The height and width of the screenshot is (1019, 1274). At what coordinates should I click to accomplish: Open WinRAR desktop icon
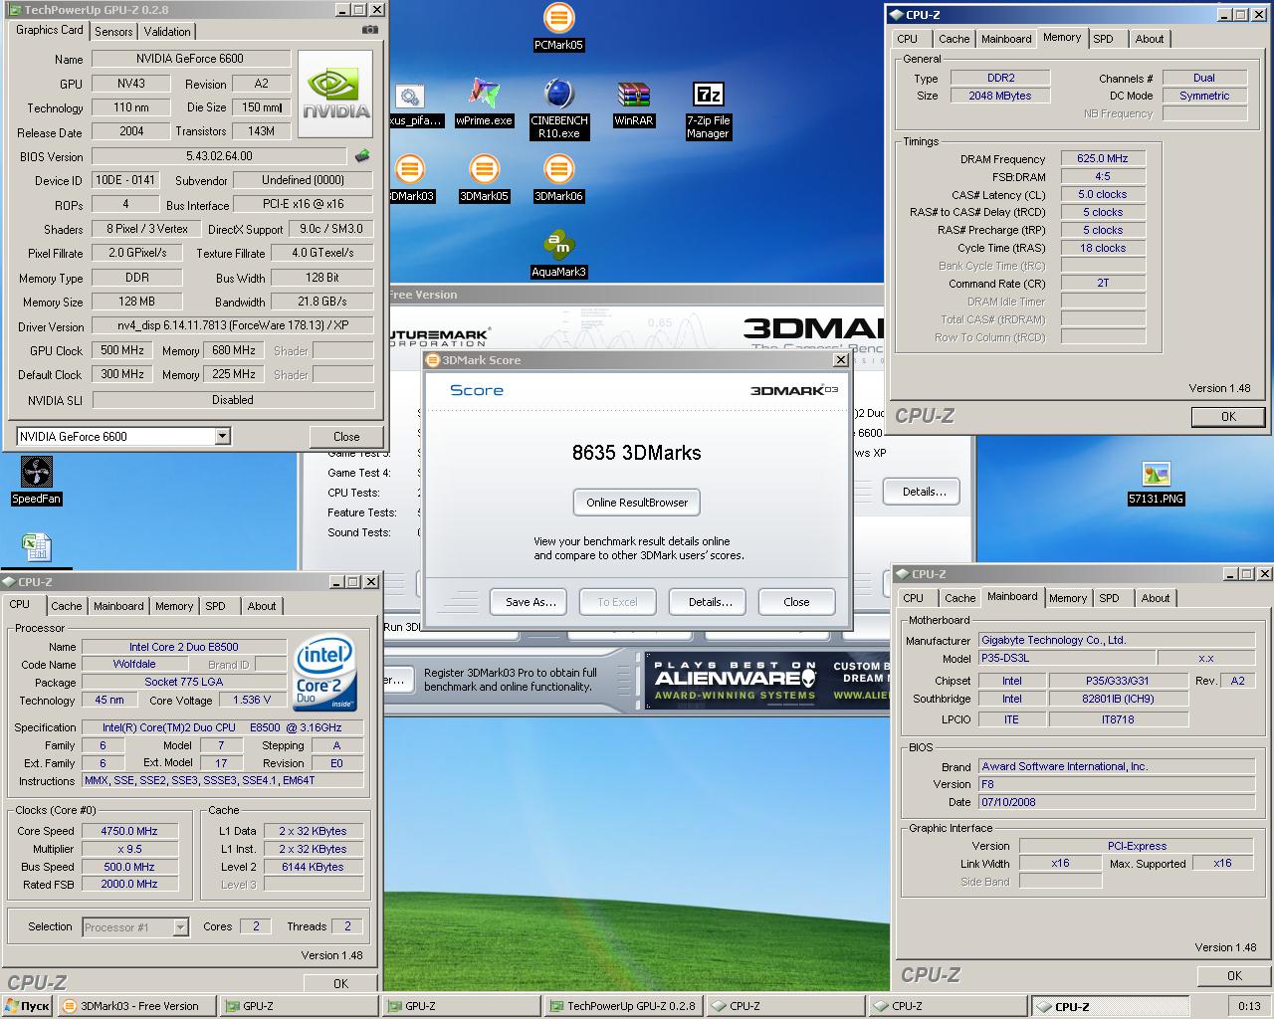pos(633,102)
